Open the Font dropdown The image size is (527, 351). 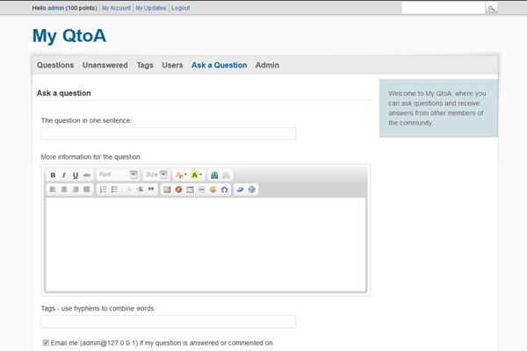pos(118,175)
